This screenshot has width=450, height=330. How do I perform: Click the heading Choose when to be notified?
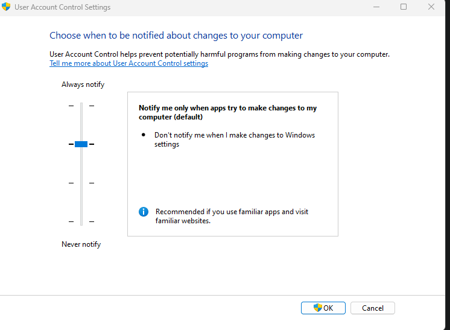[176, 36]
